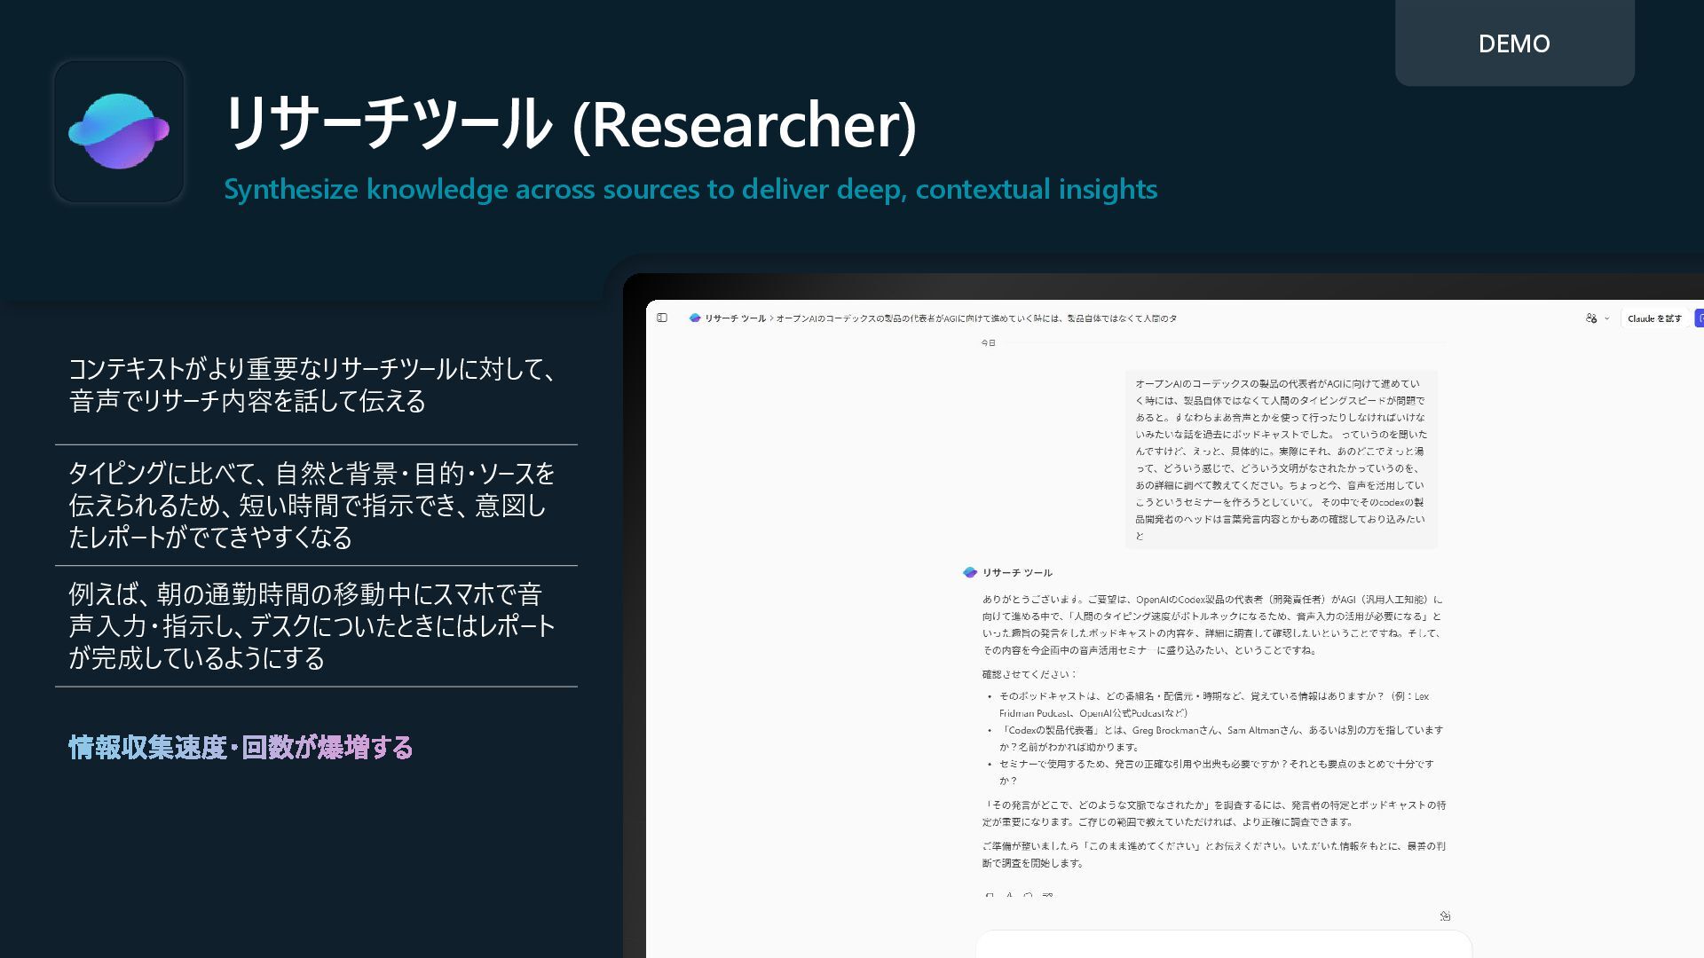Select the user's voice-transcribed message bubble
The image size is (1704, 958).
coord(1281,459)
